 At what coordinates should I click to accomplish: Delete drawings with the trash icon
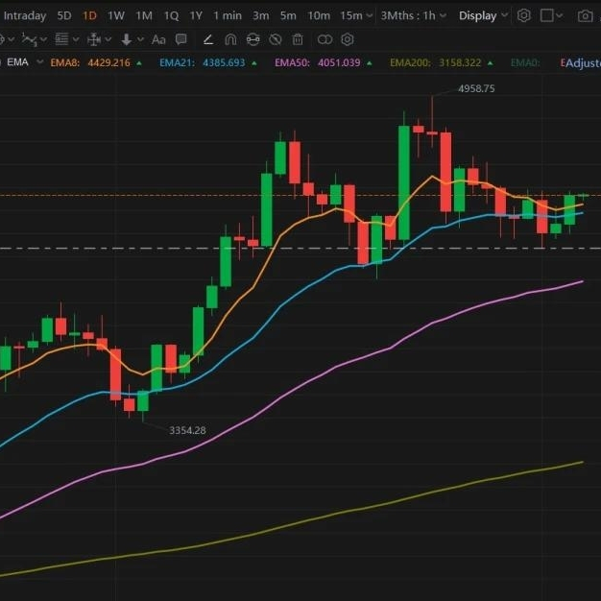(x=298, y=39)
